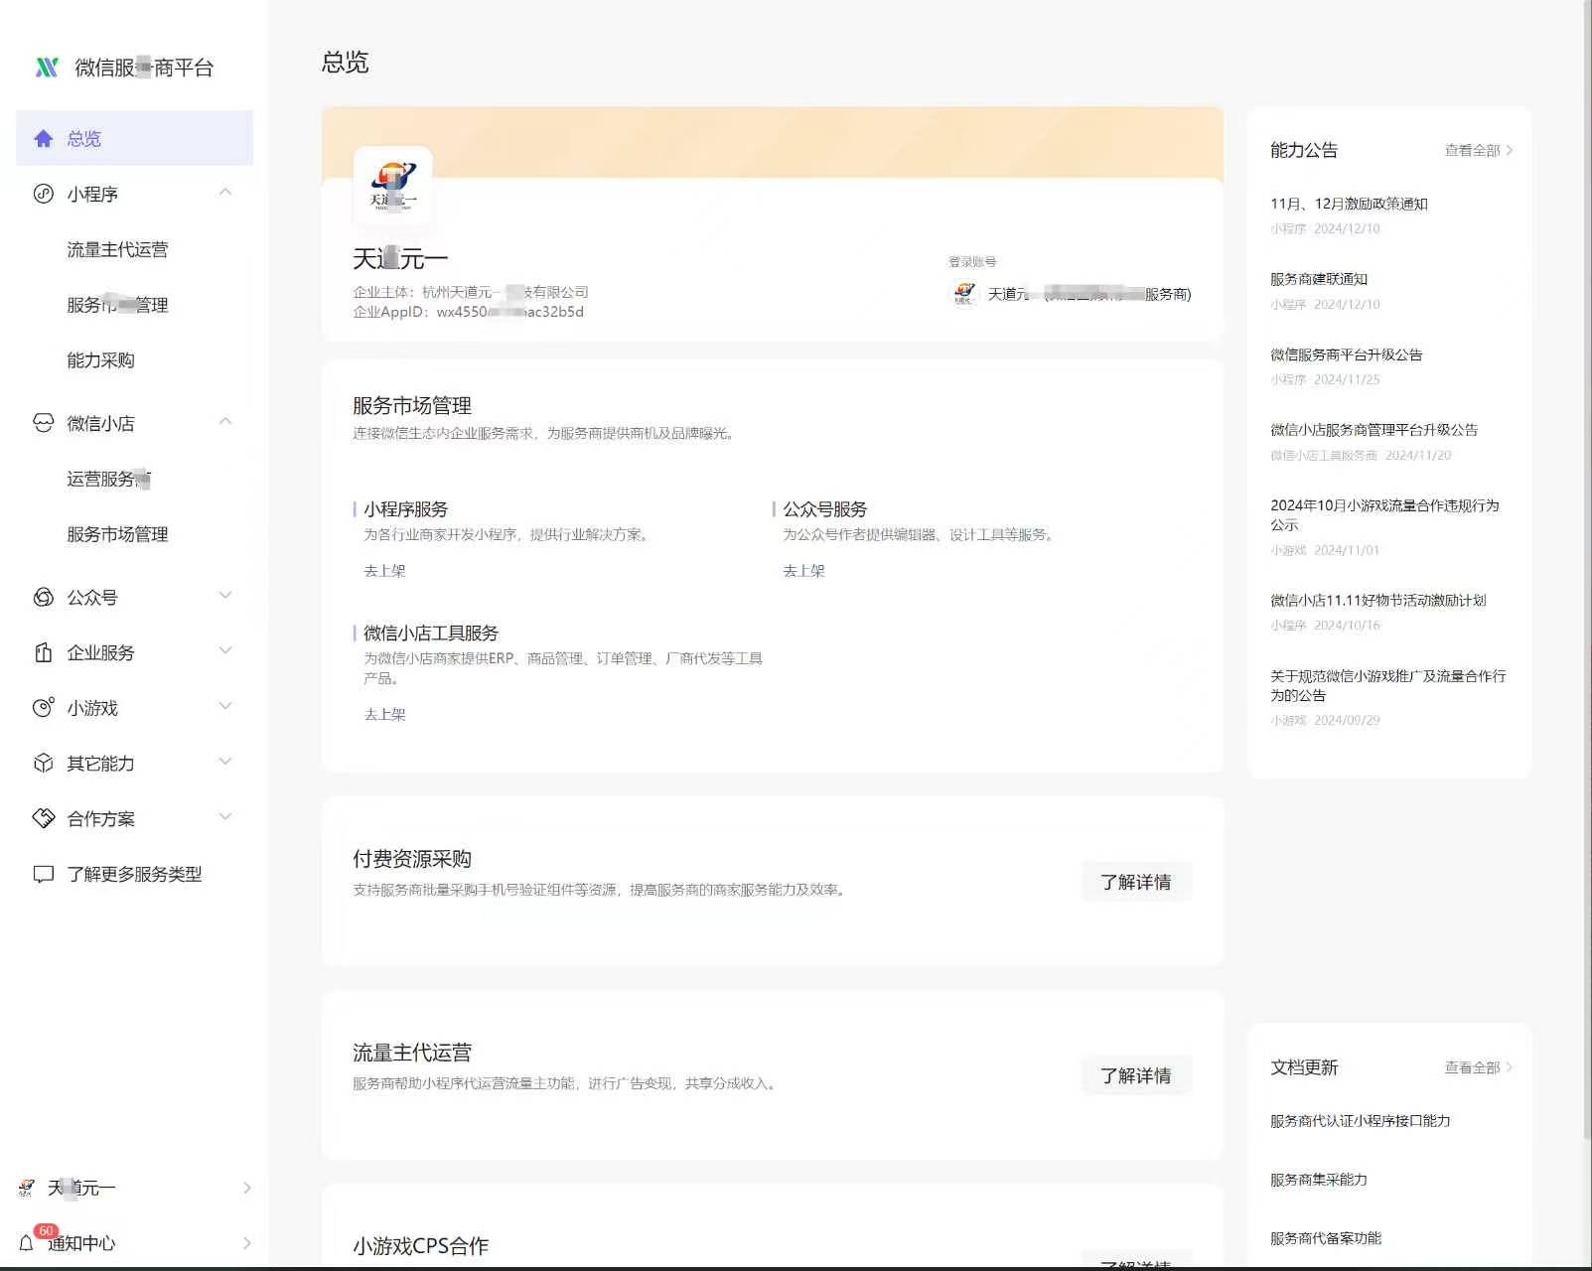Open 流量主代运营 in sidebar
Screen dimensions: 1592x1271
coord(117,249)
